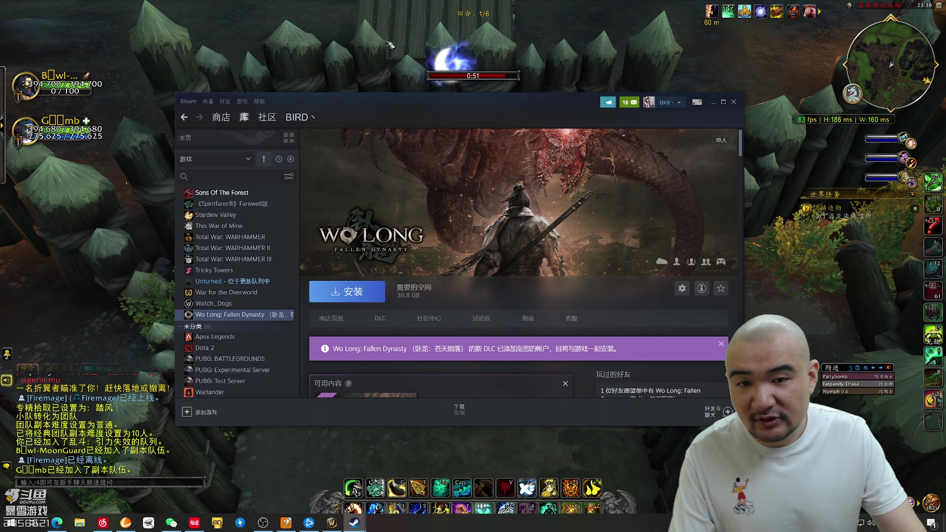Screen dimensions: 946x532
Task: Collapse the 未分类 category group
Action: click(x=179, y=327)
